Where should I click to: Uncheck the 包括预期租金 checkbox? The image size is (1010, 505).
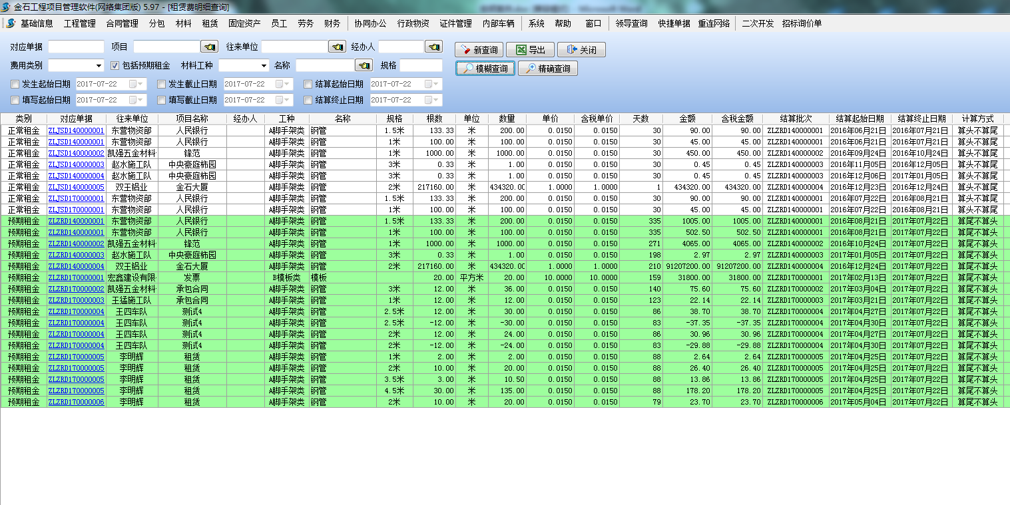click(115, 65)
